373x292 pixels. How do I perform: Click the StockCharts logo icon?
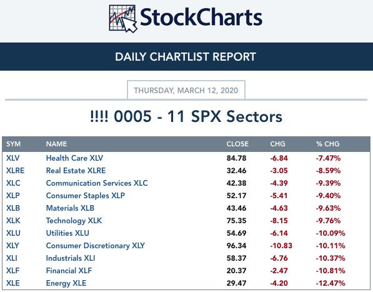pos(123,18)
